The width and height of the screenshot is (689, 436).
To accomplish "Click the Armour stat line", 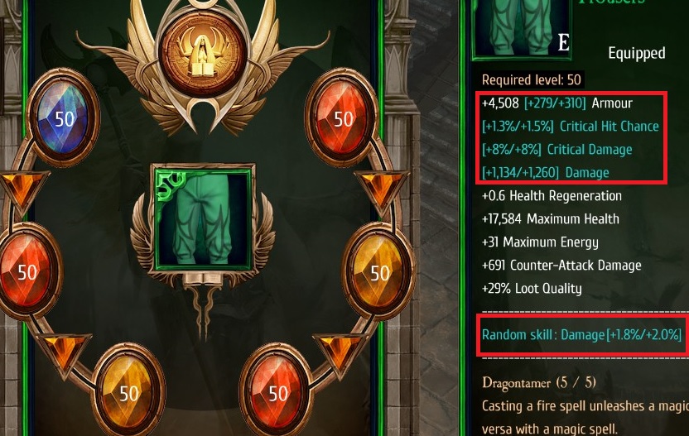I will 557,103.
